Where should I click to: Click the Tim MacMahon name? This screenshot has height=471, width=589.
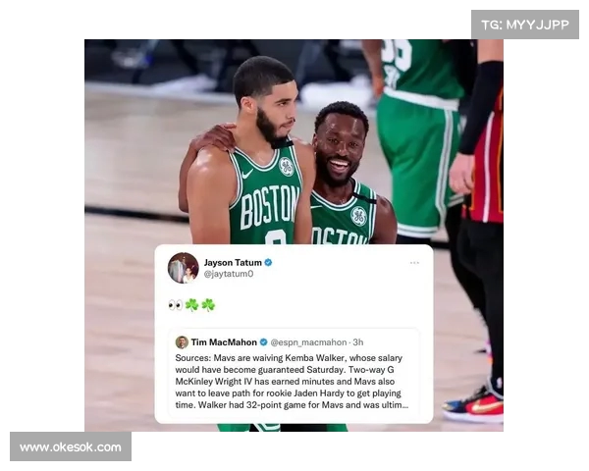pyautogui.click(x=224, y=342)
